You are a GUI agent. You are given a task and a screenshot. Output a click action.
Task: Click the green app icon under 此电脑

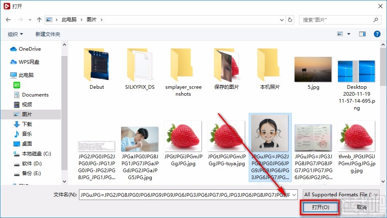tap(17, 85)
